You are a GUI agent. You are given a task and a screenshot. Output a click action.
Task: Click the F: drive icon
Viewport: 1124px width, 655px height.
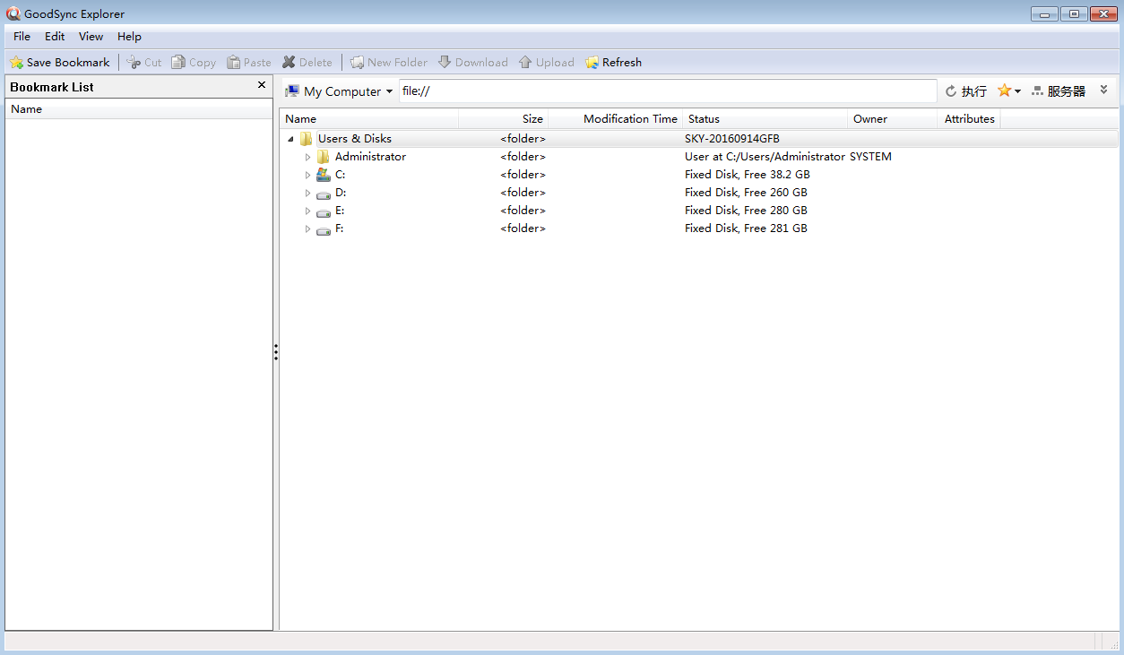324,229
